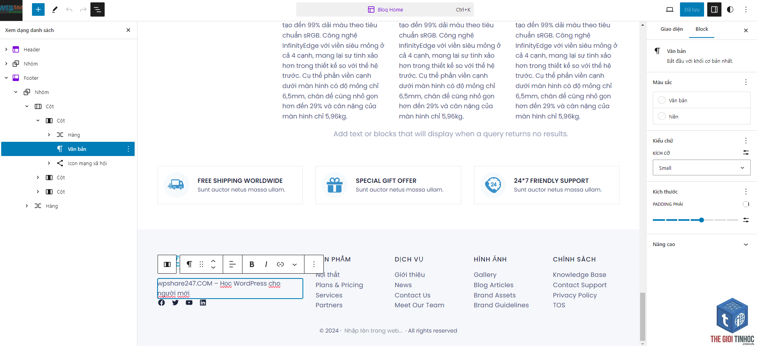
Task: Expand the last Hàng row in list view
Action: pyautogui.click(x=27, y=206)
